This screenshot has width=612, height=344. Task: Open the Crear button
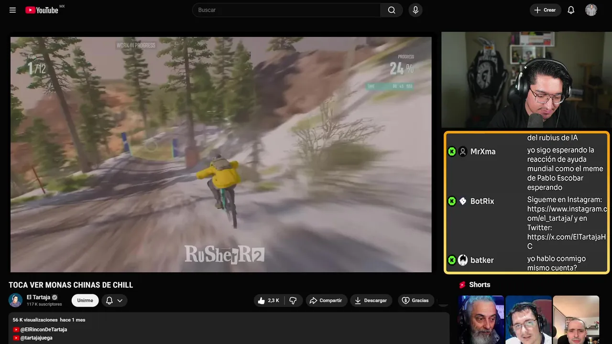coord(545,10)
